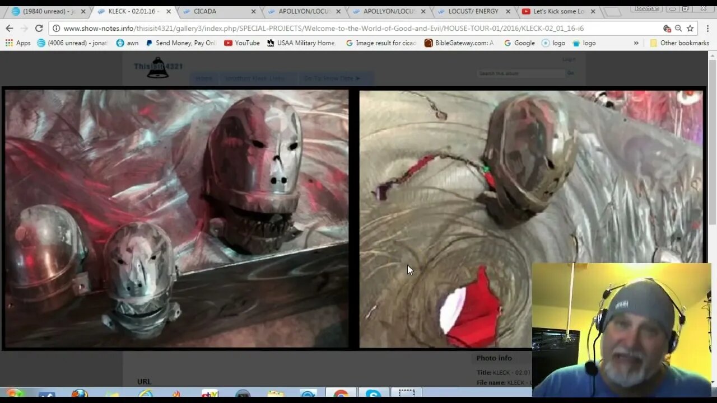717x403 pixels.
Task: Click the extension icon beside the zoom magnifier
Action: 667,29
